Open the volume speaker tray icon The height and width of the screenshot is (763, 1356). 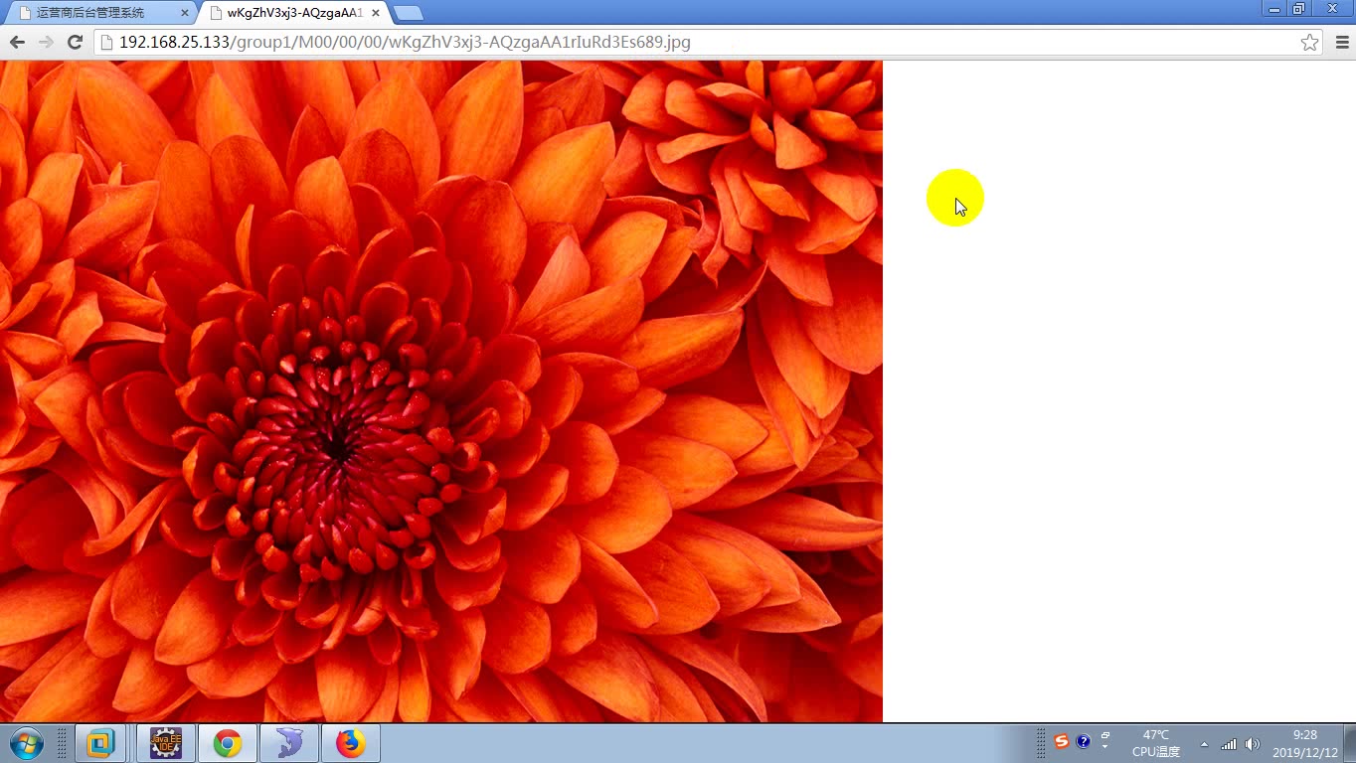1253,744
